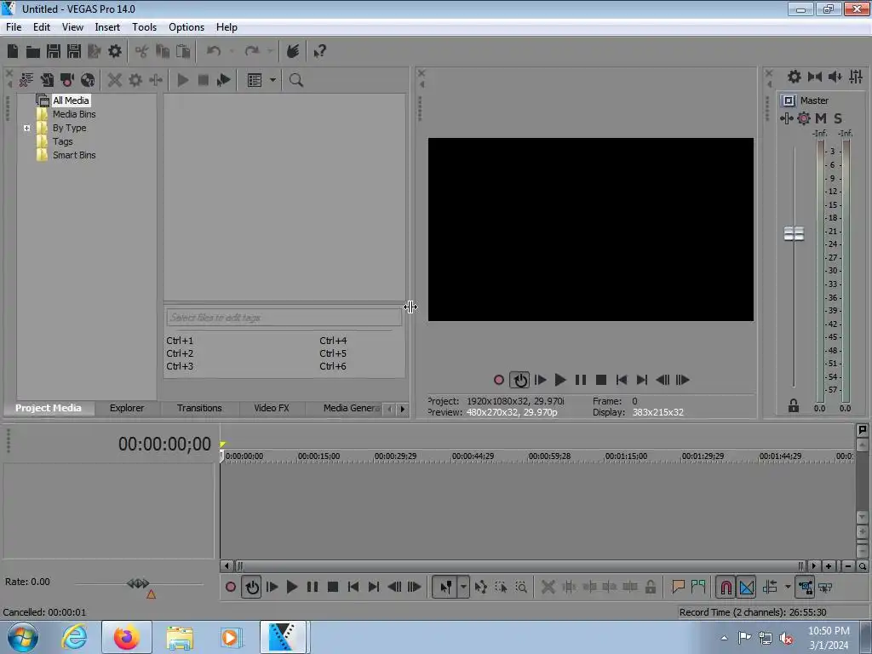The width and height of the screenshot is (872, 654).
Task: Select the Media Bins folder
Action: 74,114
